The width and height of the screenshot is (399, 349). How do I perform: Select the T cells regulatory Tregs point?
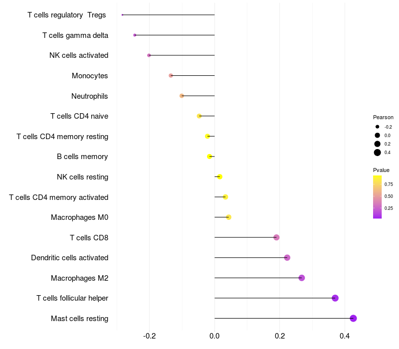click(x=122, y=15)
